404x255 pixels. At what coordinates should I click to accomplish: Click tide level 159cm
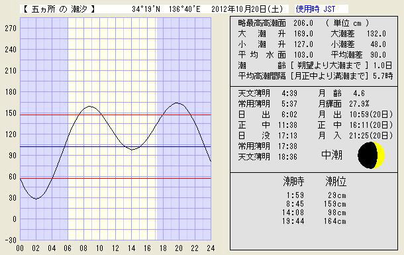point(335,204)
